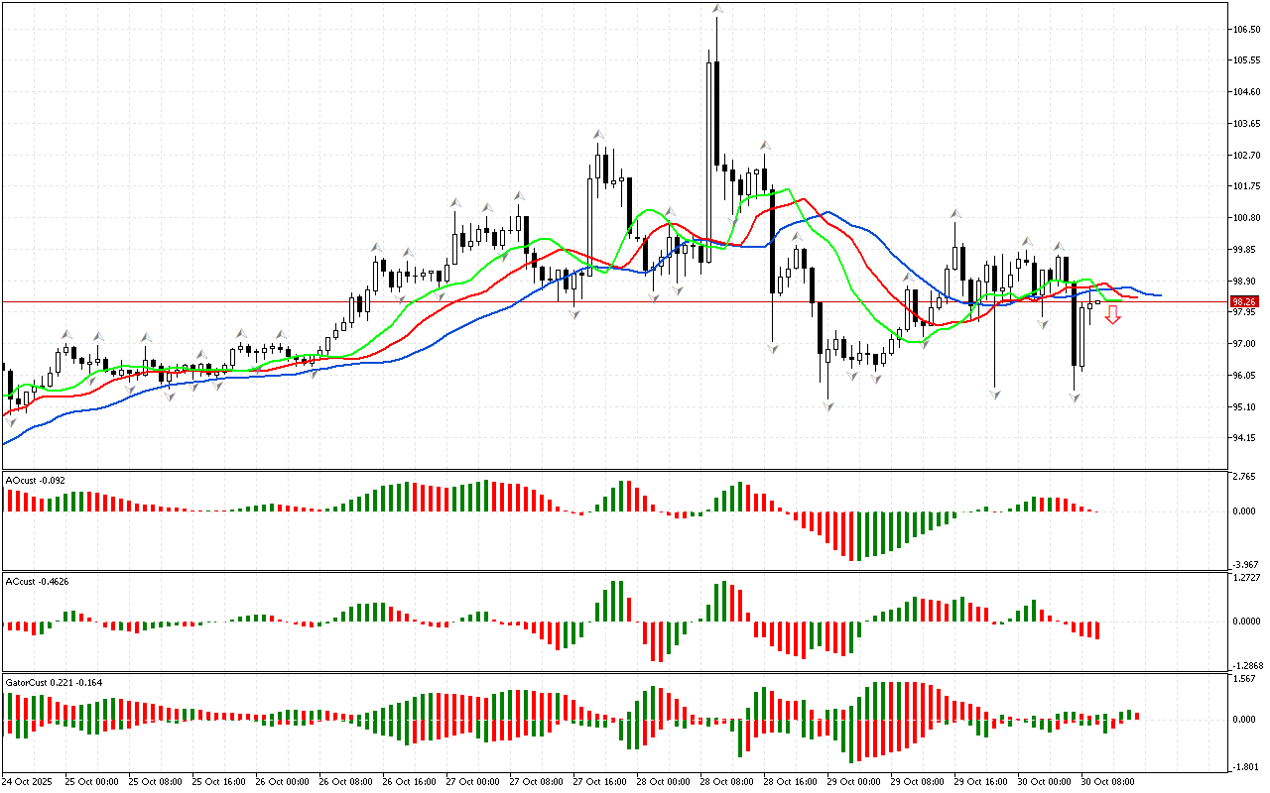Click the right end of the blue Alligator line
The image size is (1270, 793).
[1159, 295]
